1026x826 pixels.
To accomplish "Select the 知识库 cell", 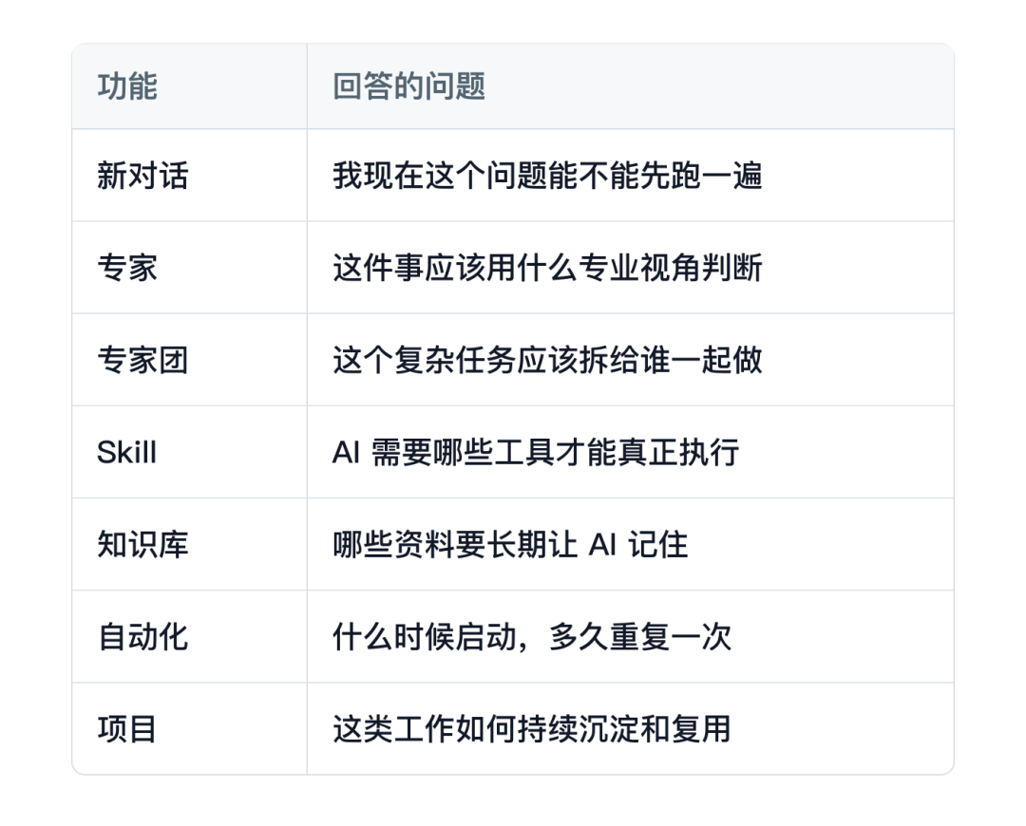I will point(189,544).
